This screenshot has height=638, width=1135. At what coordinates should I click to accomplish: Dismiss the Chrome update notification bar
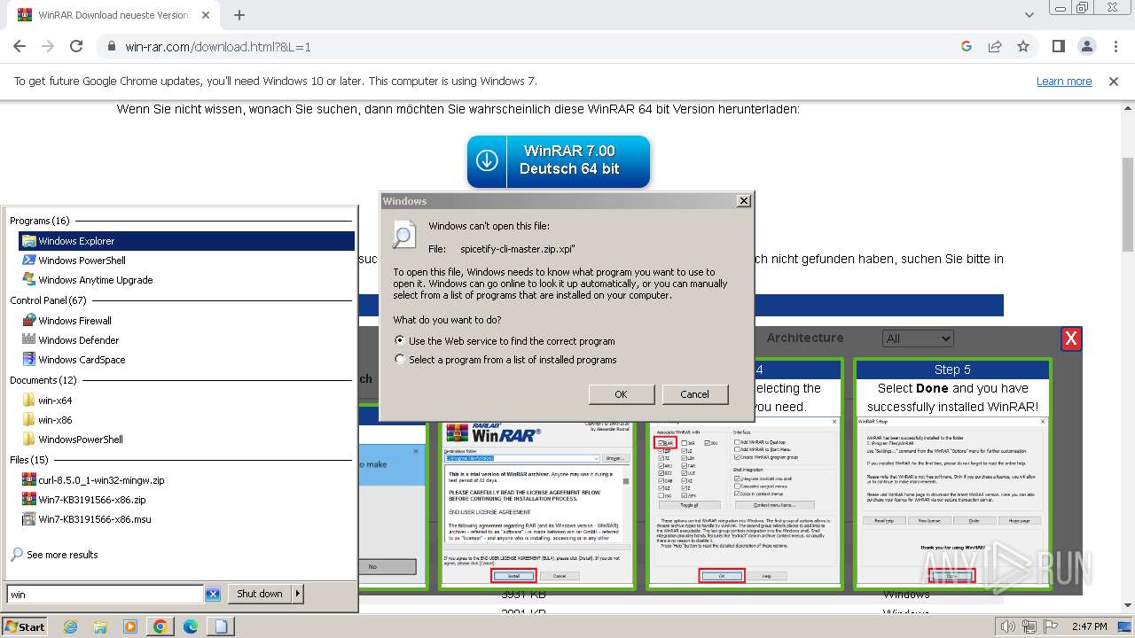1114,82
